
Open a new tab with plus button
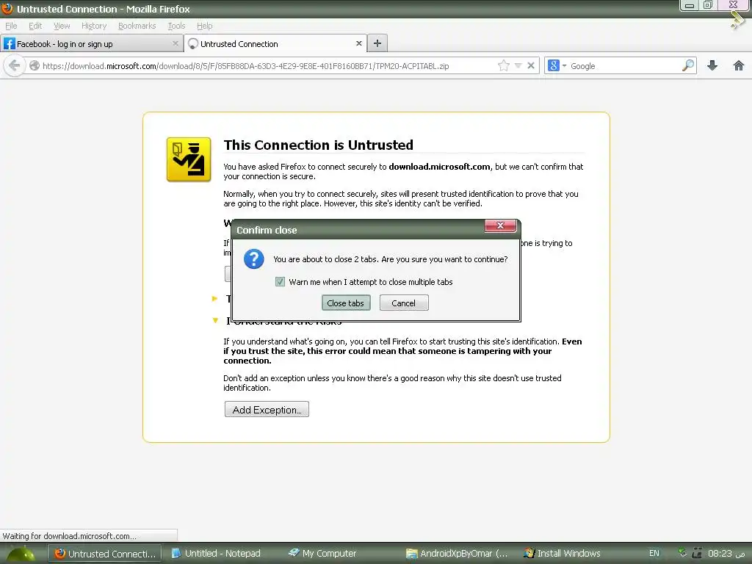pyautogui.click(x=377, y=43)
